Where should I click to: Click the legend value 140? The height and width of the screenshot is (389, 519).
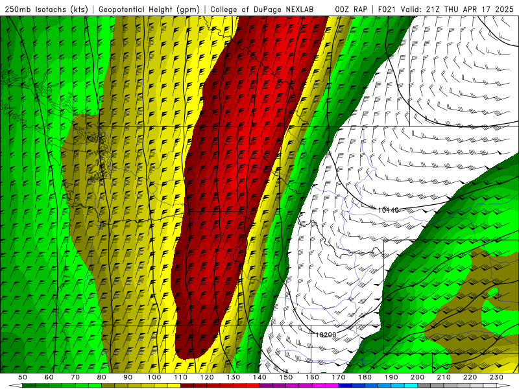260,377
